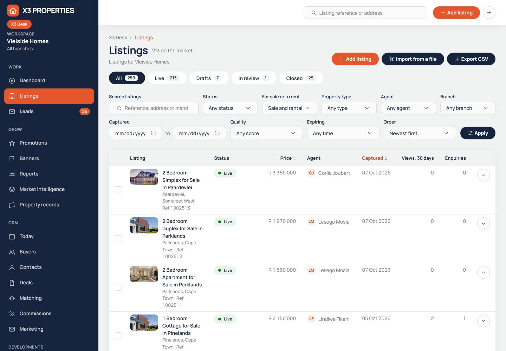Click LF avatar for Lindiwe Fikeni
Viewport: 506px width, 351px height.
pyautogui.click(x=311, y=319)
